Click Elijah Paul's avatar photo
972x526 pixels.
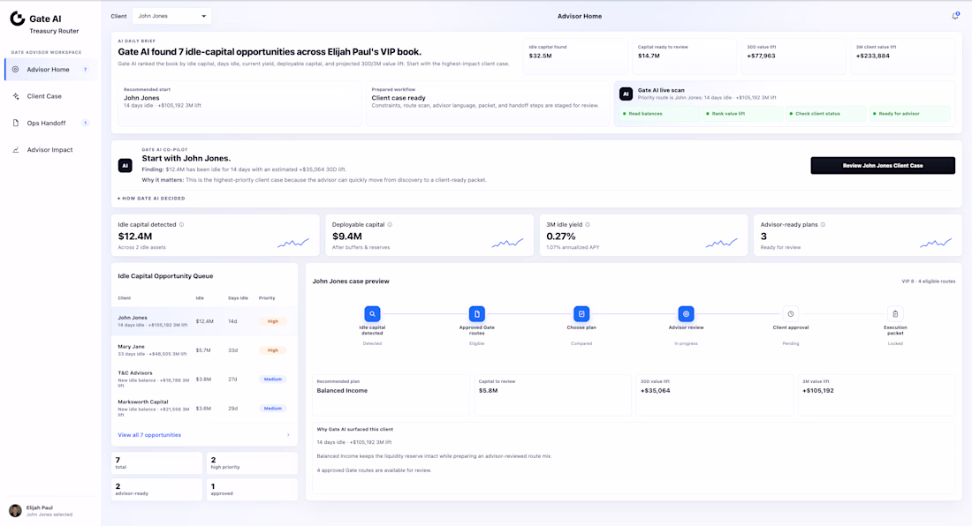click(x=16, y=510)
